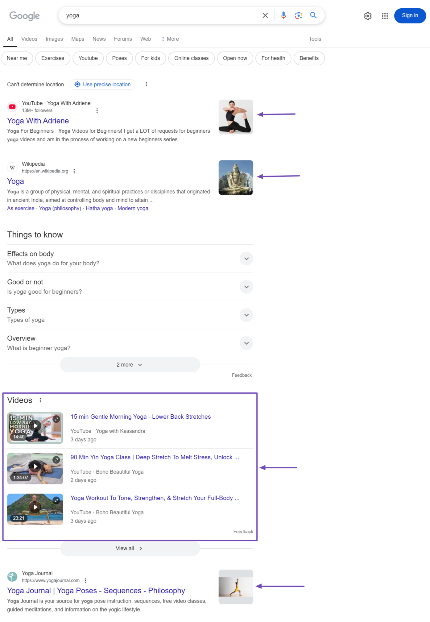The image size is (430, 622).
Task: Clear the search box with X icon
Action: click(265, 15)
